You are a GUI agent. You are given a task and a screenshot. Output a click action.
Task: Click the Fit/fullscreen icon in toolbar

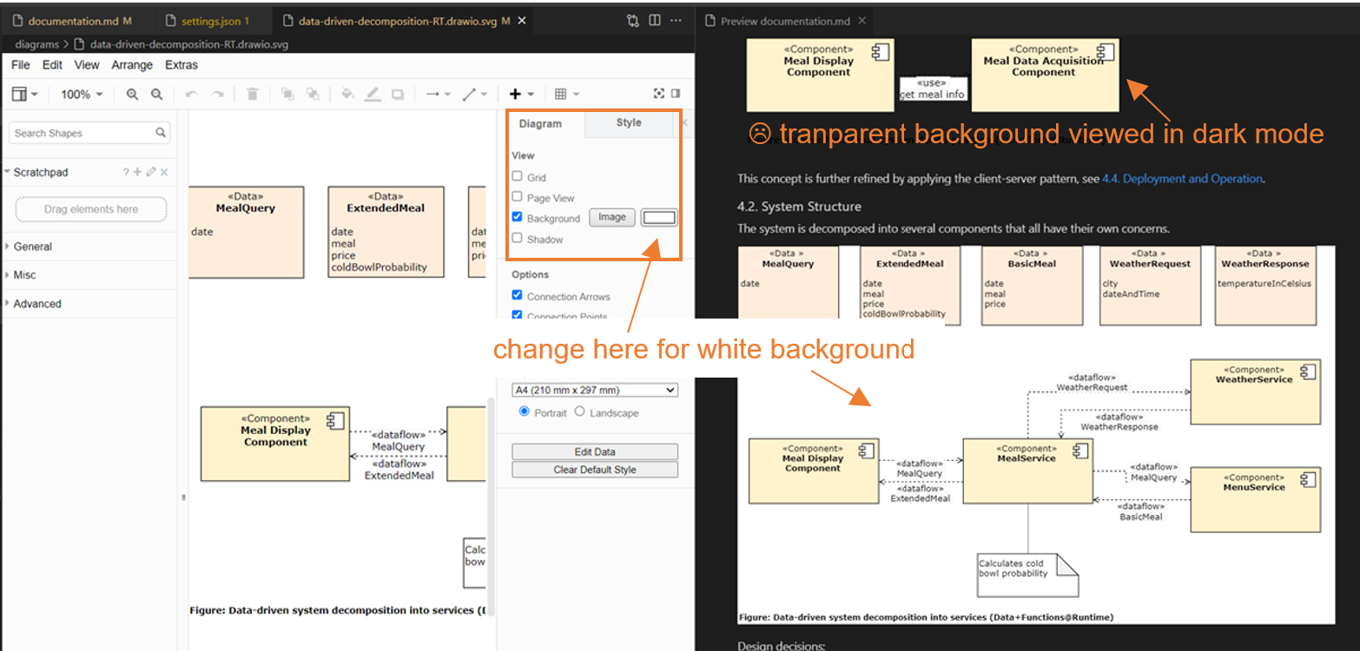click(x=659, y=94)
